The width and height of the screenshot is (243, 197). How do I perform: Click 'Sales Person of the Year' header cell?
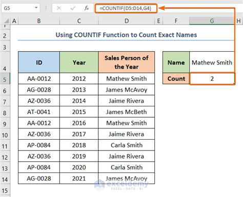point(127,62)
